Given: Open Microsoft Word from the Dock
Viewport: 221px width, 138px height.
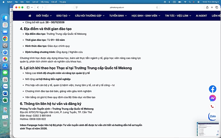Looking at the screenshot, I should [5, 93].
